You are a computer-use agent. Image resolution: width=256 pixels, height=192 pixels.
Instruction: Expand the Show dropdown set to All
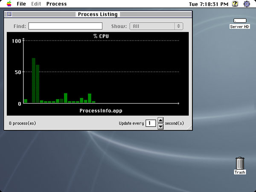[156, 26]
